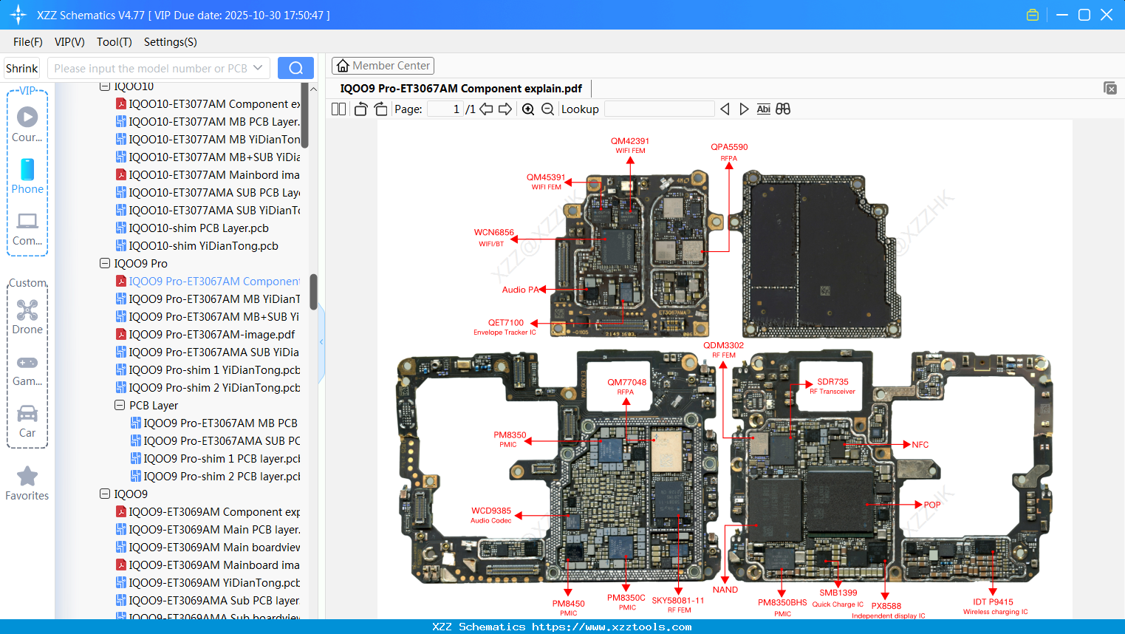This screenshot has height=634, width=1125.
Task: Open the Car section in sidebar
Action: [x=27, y=421]
